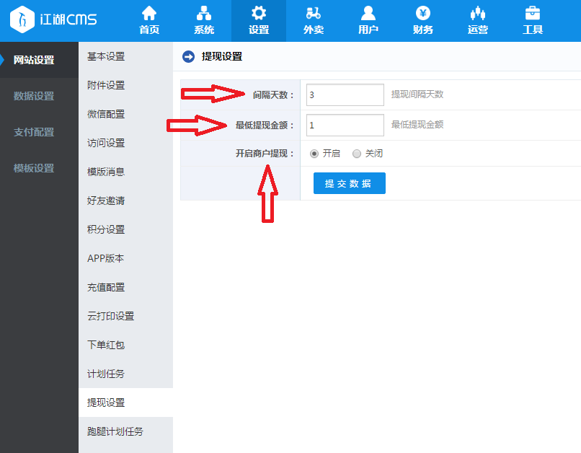Open the 基本设置 submenu item

(106, 56)
